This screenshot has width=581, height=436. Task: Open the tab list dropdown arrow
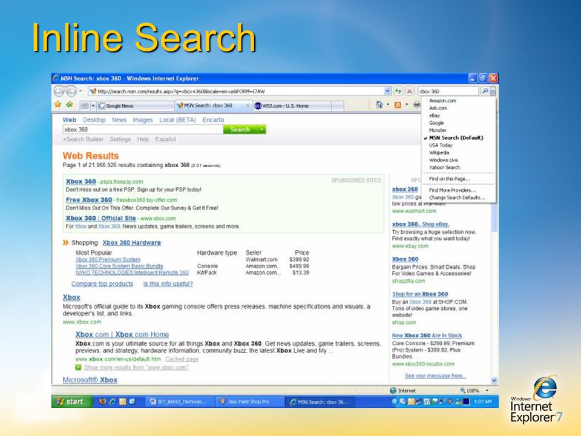click(x=93, y=105)
